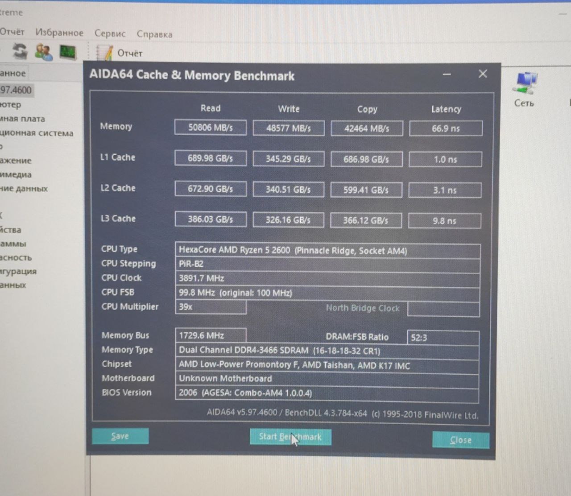Click the green monitor toolbar icon
The height and width of the screenshot is (496, 571).
68,53
